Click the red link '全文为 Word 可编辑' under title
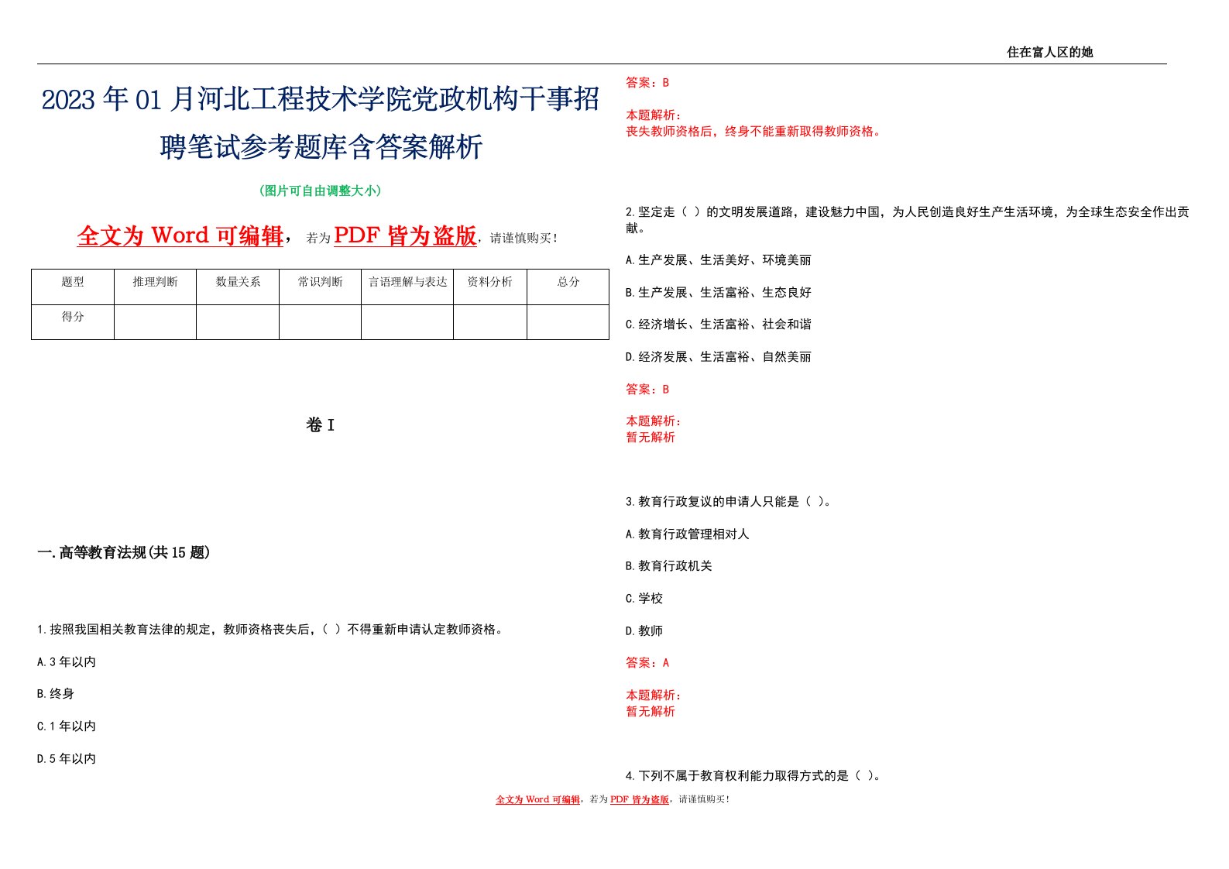This screenshot has width=1229, height=869. click(180, 235)
